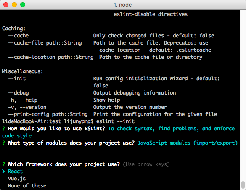The height and width of the screenshot is (190, 246).
Task: Click the "--cache-location path::String" option
Action: coord(51,57)
